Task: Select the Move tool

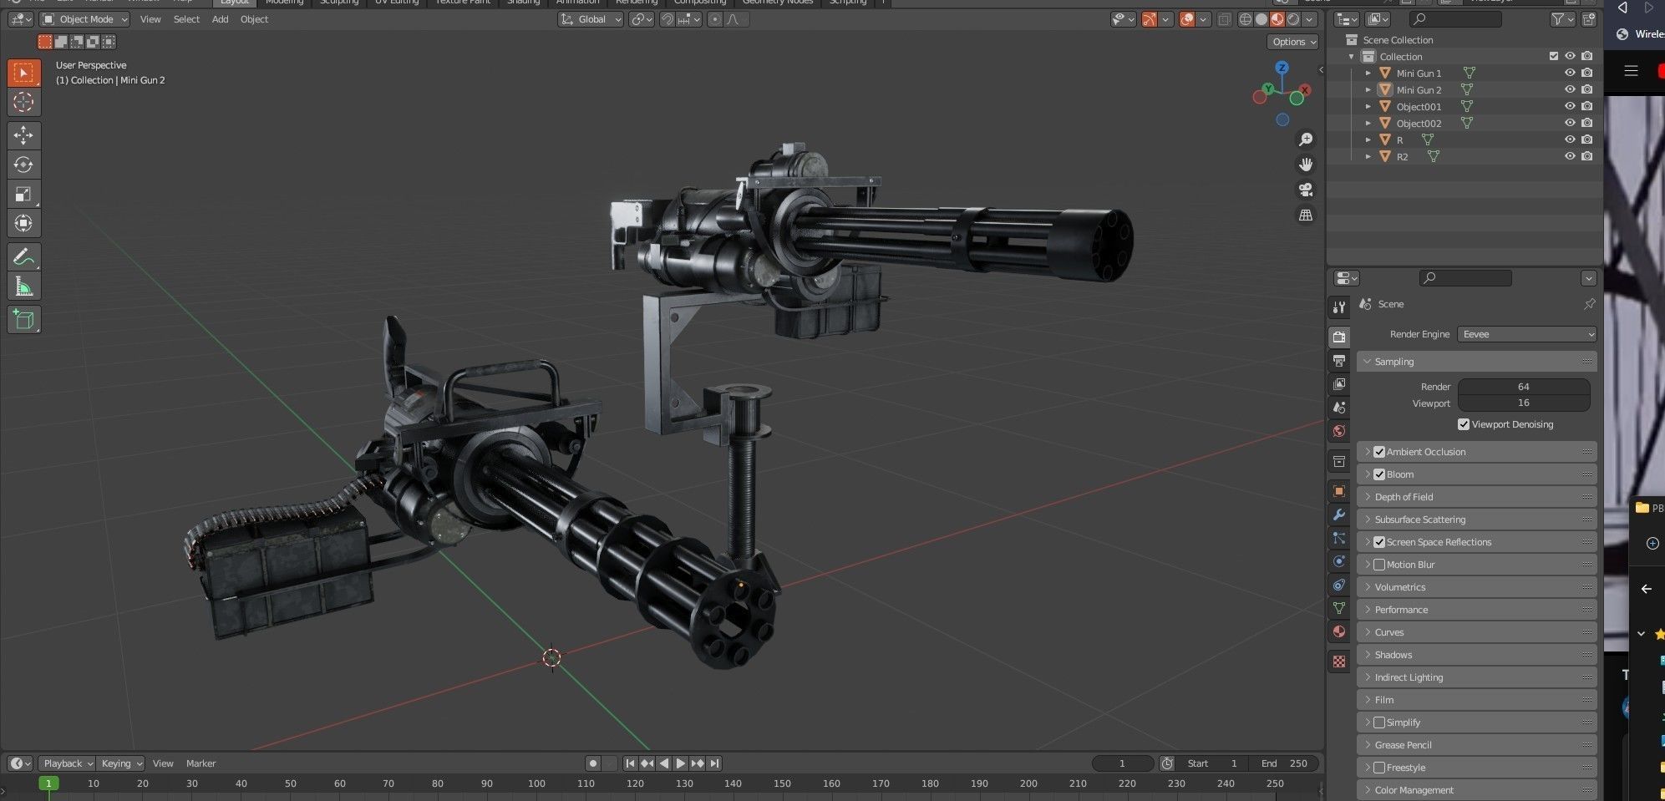Action: click(x=24, y=134)
